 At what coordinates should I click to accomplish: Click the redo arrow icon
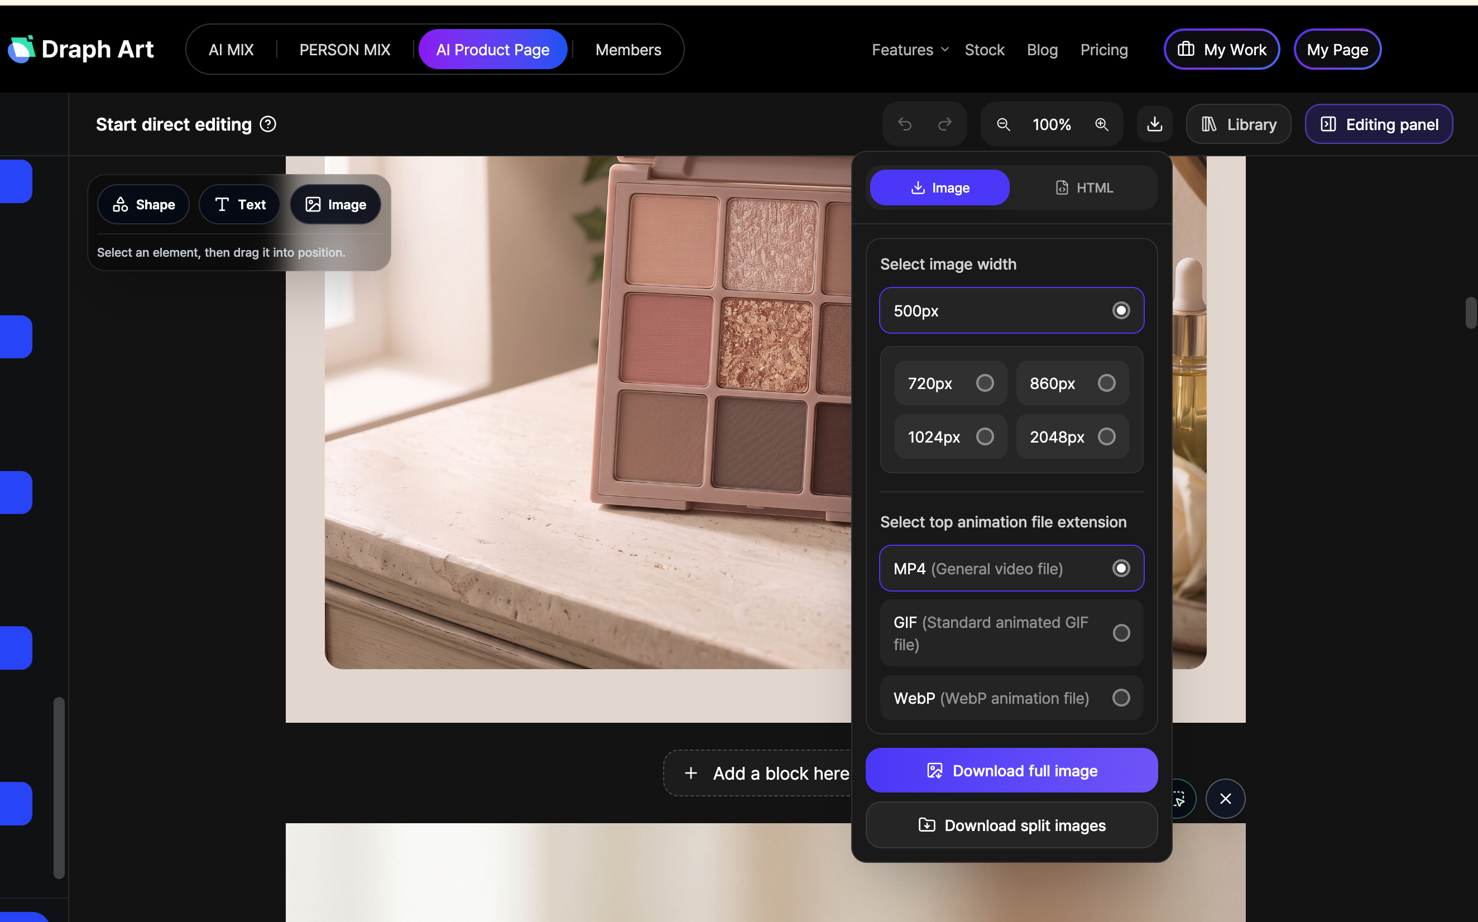click(x=944, y=124)
